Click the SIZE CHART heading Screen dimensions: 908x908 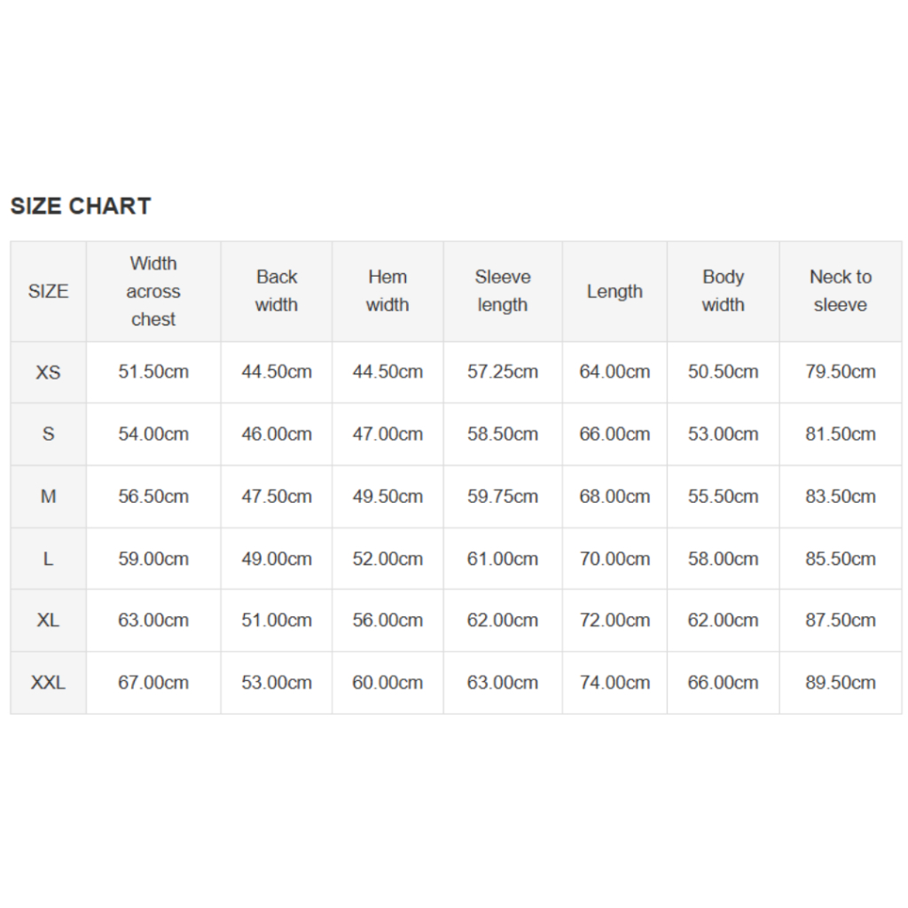coord(81,207)
